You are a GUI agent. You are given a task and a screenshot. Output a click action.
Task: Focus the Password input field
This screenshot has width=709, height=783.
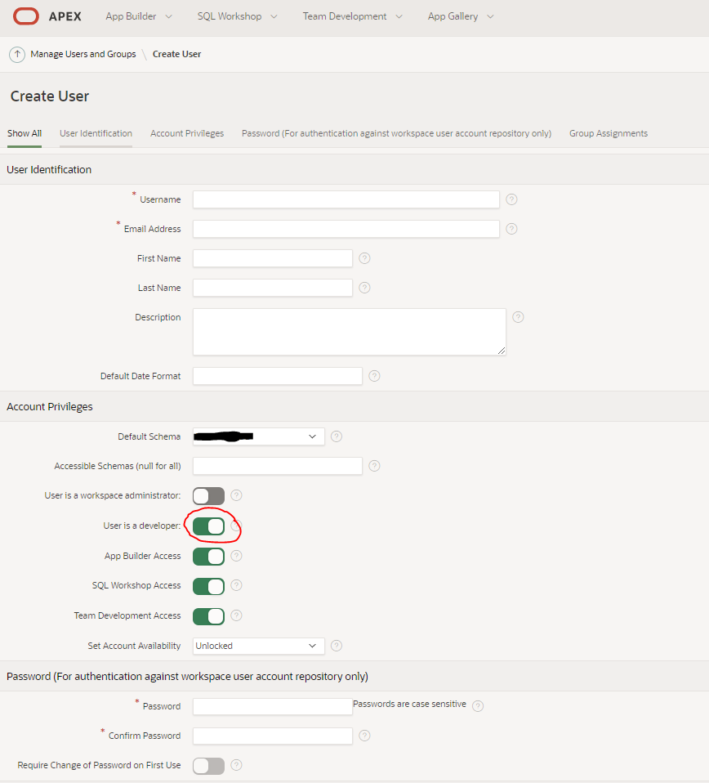click(273, 706)
